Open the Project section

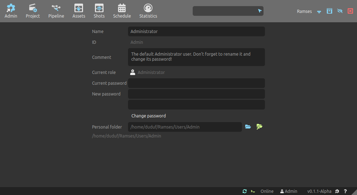point(33,11)
